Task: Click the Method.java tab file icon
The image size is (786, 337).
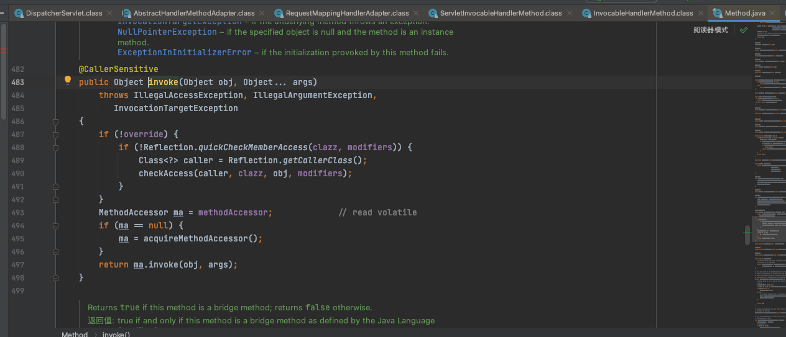Action: (718, 13)
